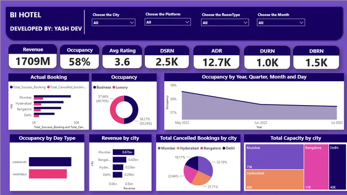Click Actual Booking chart title
Viewport: 347px width, 195px height.
49,77
